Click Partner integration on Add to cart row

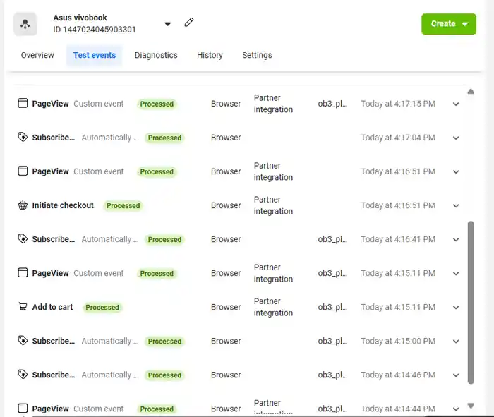point(273,307)
